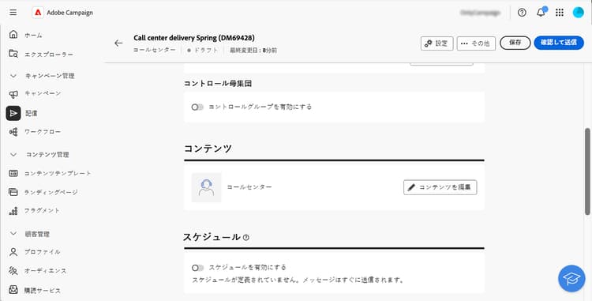Open ランディングページ in the sidebar

click(x=51, y=192)
